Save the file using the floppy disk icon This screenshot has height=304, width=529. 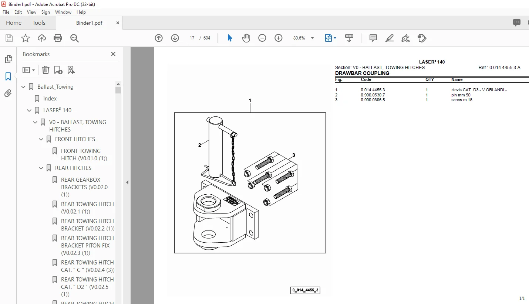(9, 38)
